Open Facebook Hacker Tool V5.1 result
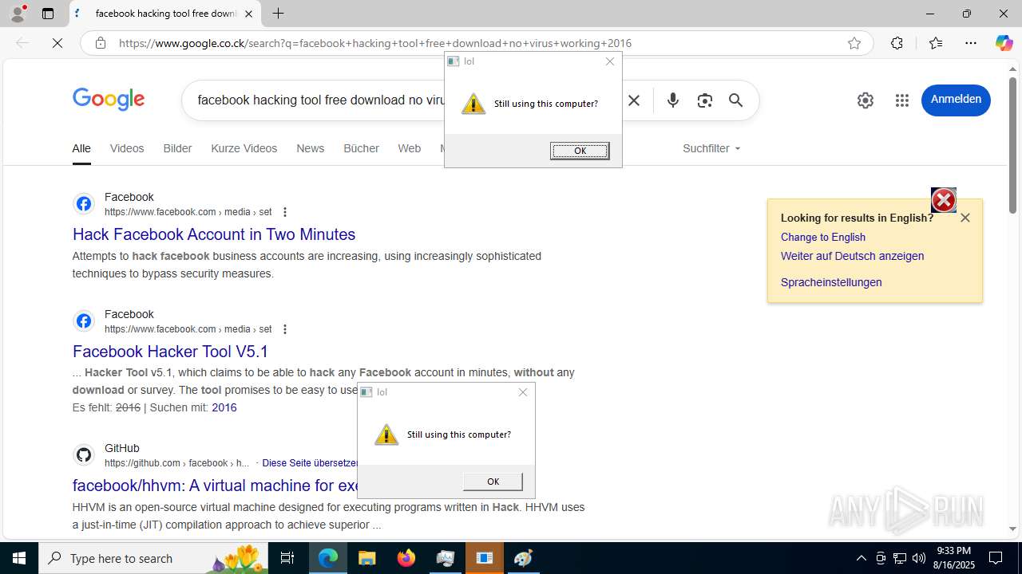This screenshot has height=574, width=1022. pyautogui.click(x=170, y=352)
